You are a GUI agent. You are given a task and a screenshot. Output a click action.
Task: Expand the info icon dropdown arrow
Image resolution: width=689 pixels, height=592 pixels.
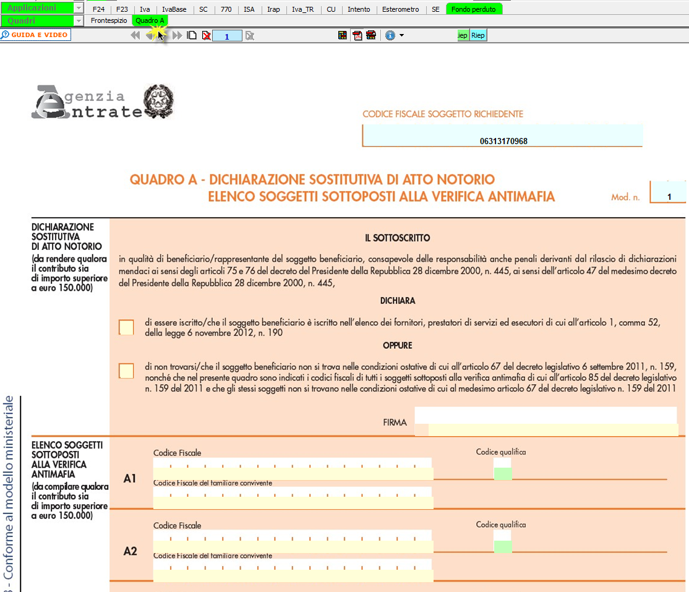pyautogui.click(x=401, y=36)
